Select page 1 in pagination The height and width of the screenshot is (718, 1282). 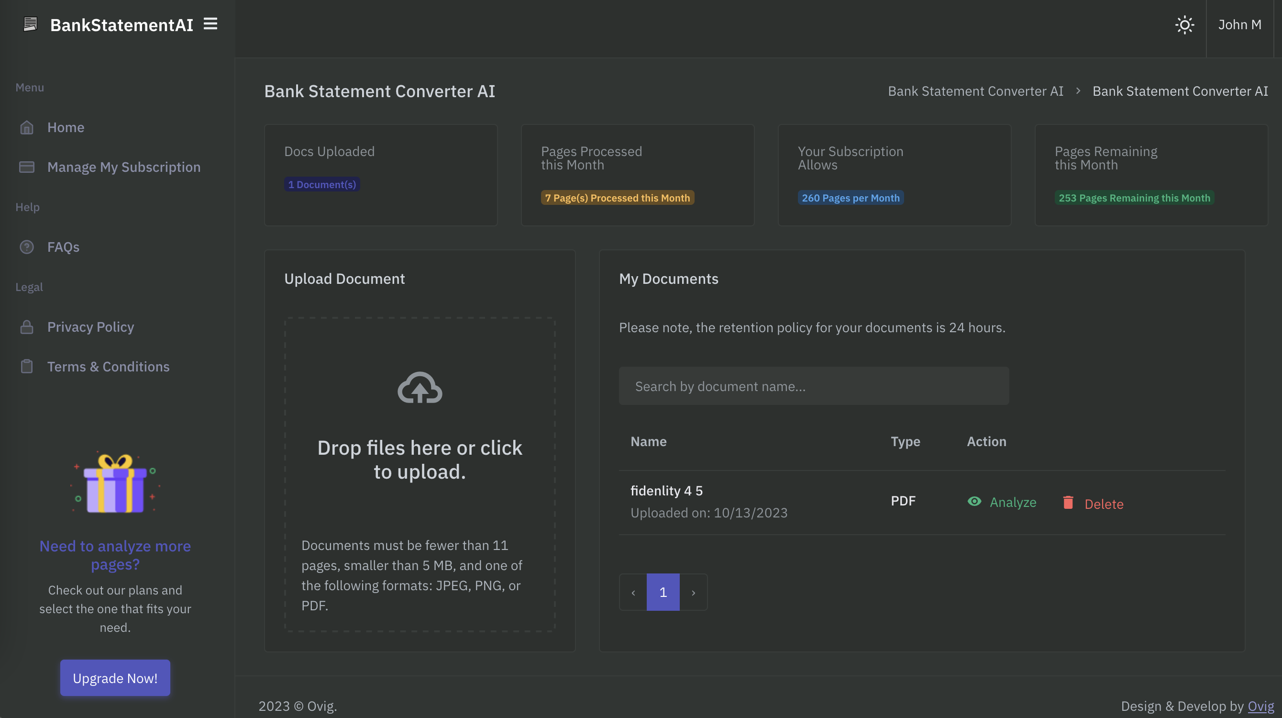pos(663,593)
